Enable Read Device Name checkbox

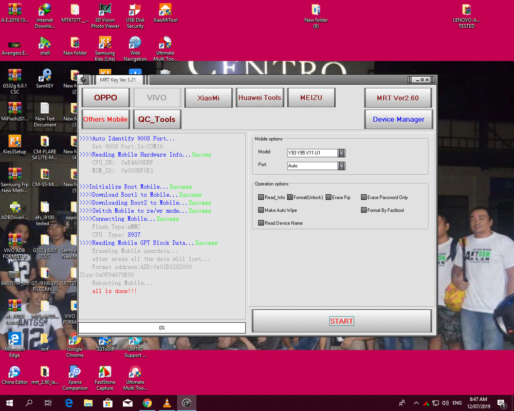[x=261, y=223]
